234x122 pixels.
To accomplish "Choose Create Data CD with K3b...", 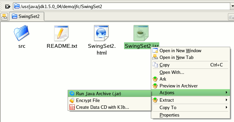I will tap(109, 107).
